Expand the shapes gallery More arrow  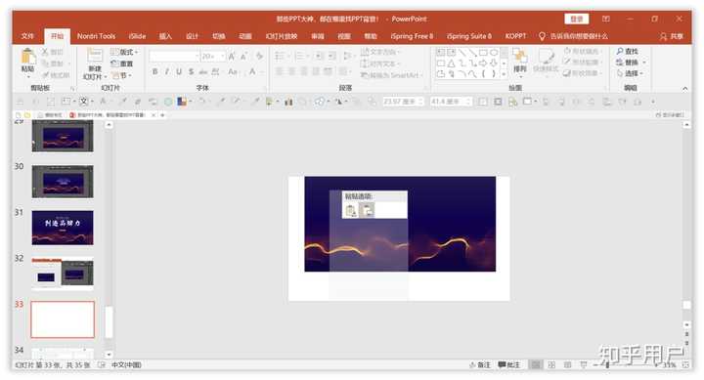point(505,74)
